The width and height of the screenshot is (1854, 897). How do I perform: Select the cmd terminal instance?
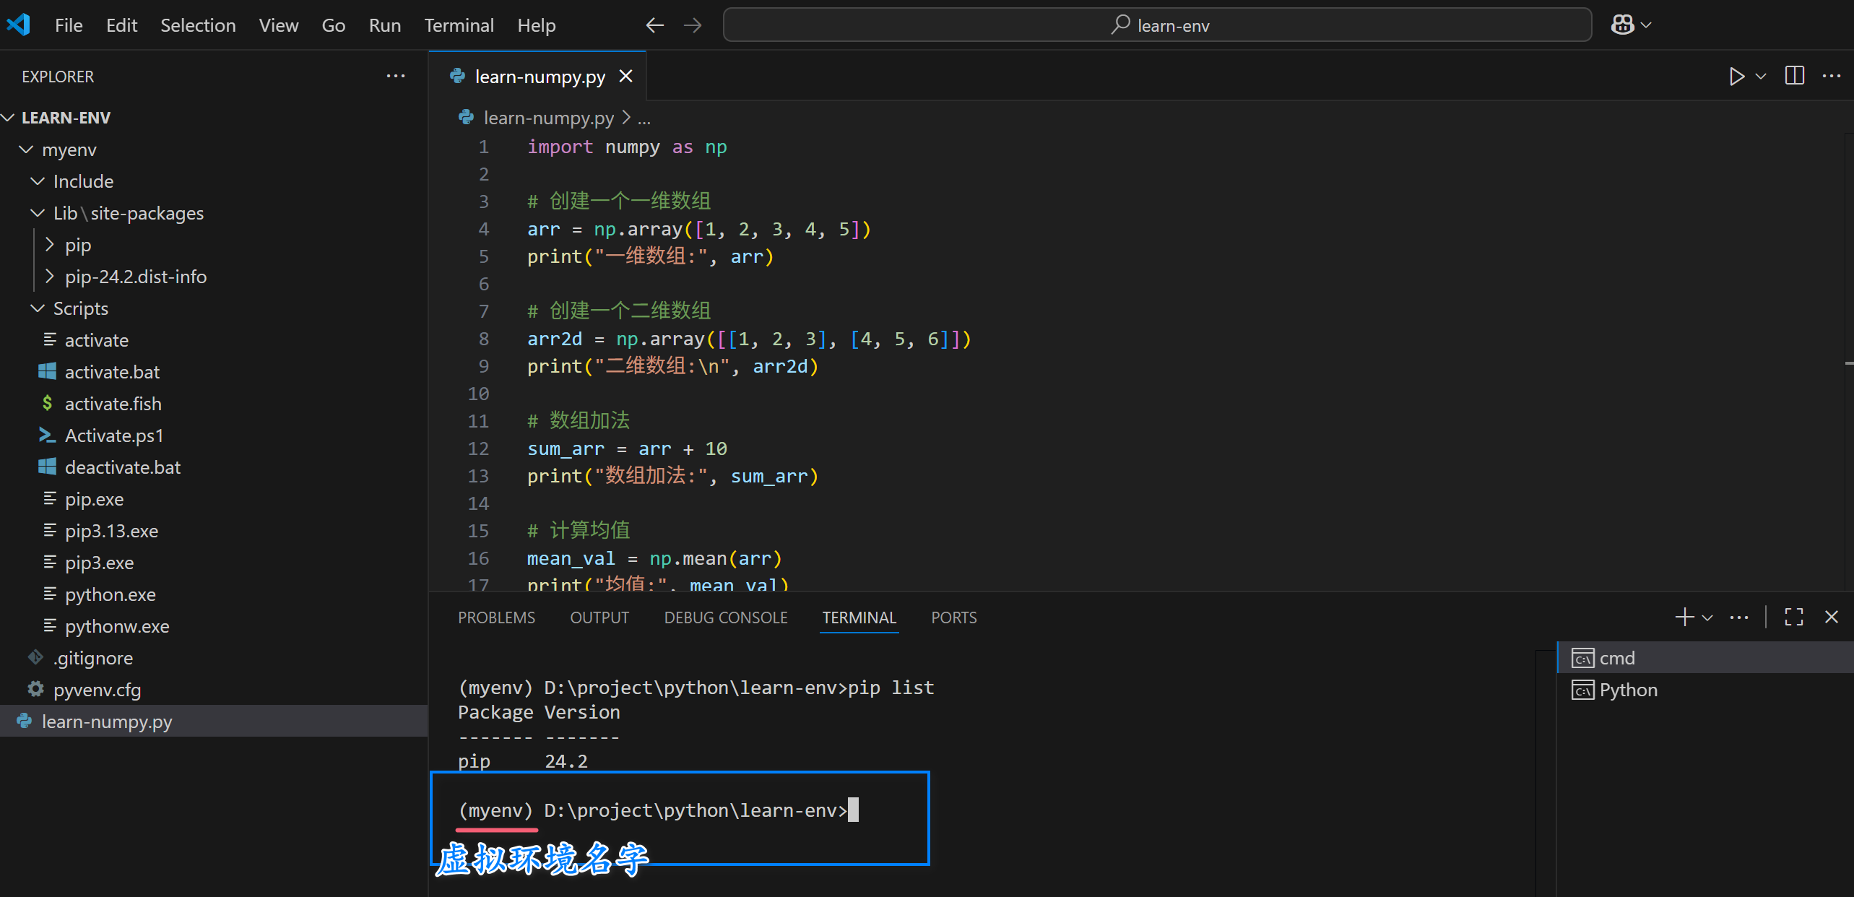(1705, 658)
